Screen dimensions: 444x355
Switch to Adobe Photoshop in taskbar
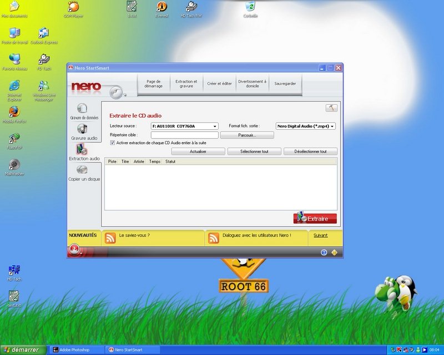point(77,350)
